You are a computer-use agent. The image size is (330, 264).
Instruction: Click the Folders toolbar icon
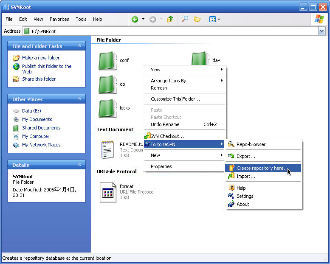coord(197,19)
